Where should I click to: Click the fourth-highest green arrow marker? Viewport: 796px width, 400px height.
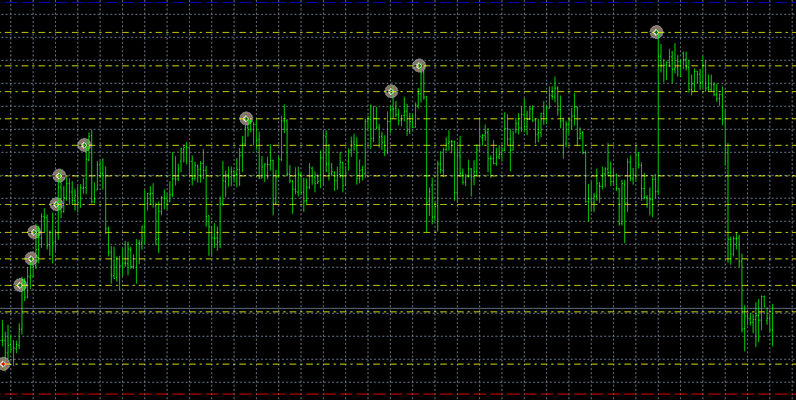coord(246,118)
